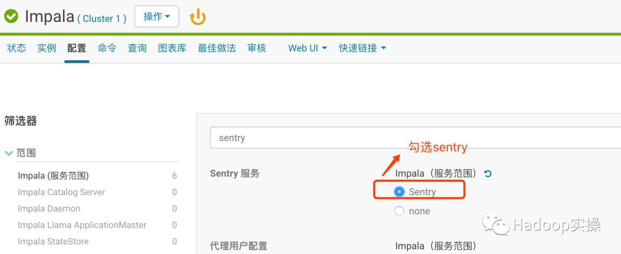
Task: Click the reset-to-default icon next to Sentry 服务
Action: point(488,173)
